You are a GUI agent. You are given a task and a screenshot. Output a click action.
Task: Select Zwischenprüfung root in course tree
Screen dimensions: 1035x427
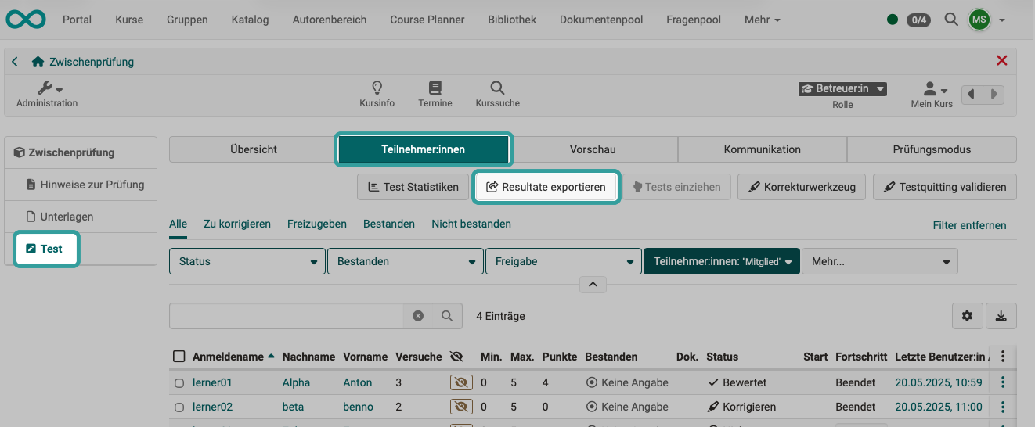[81, 152]
